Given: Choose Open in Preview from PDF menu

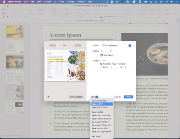Looking at the screenshot, I should 102,101.
